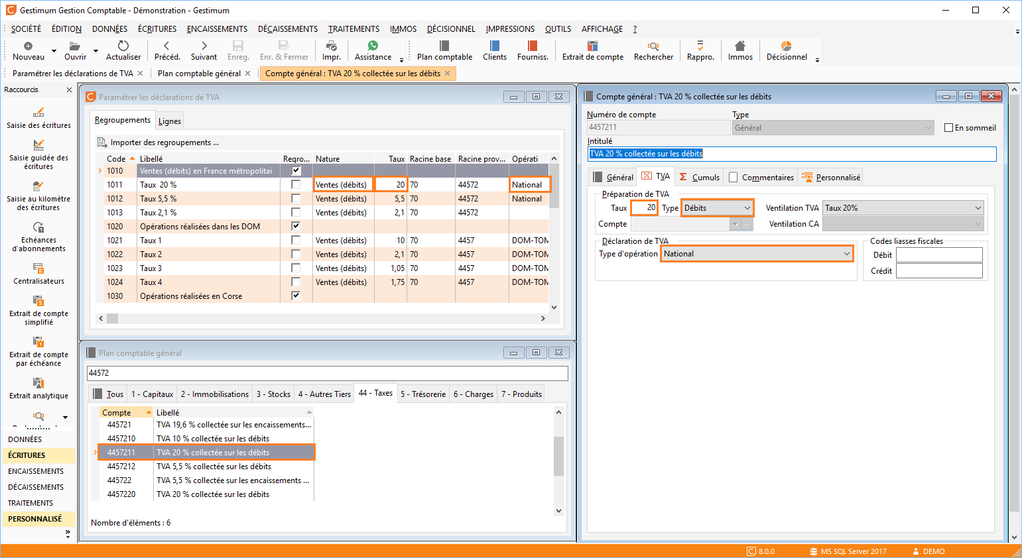Click the Décisionnel chart icon
This screenshot has height=558, width=1022.
(786, 46)
